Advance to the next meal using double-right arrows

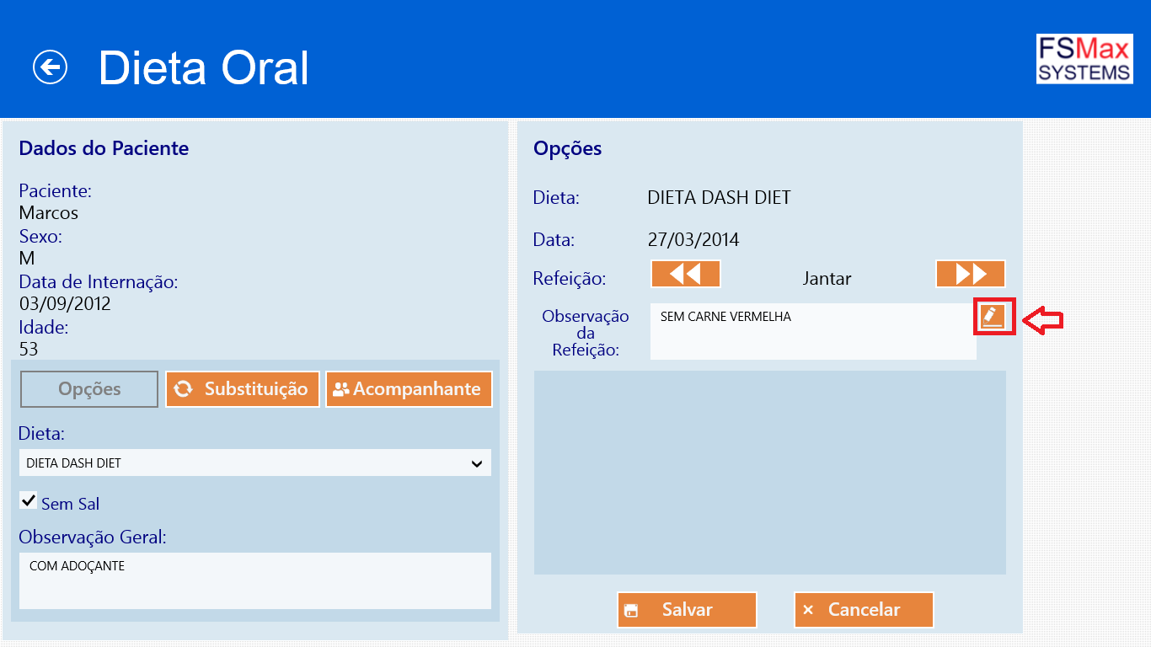pos(971,274)
